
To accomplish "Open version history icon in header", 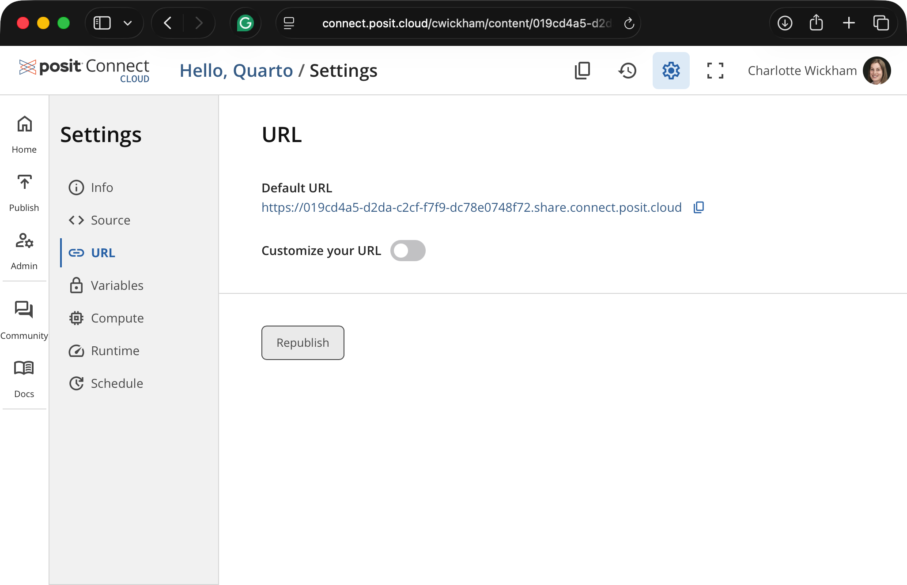I will pyautogui.click(x=627, y=70).
